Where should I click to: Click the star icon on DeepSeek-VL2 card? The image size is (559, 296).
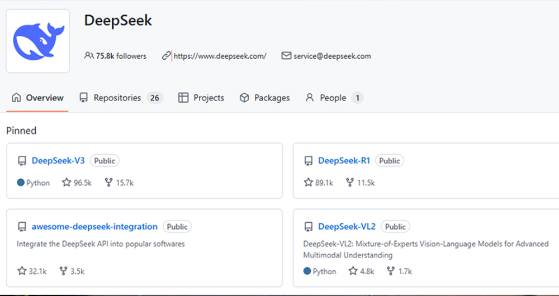(353, 271)
